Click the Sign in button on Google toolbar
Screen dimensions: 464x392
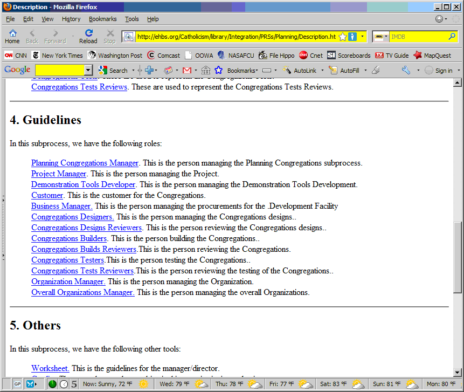coord(439,71)
